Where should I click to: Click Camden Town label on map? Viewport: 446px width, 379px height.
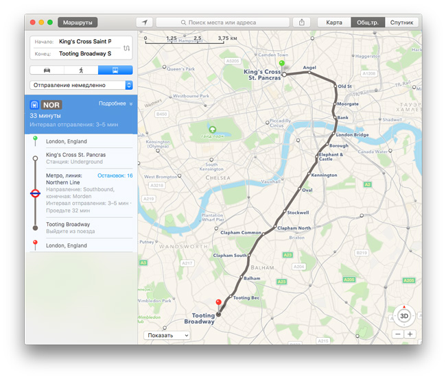pos(273,55)
